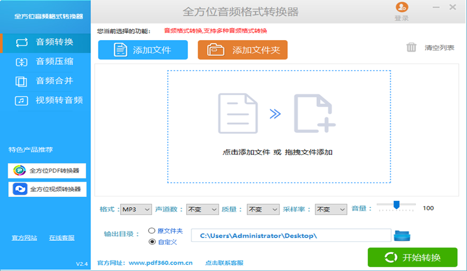This screenshot has height=271, width=467.
Task: Select the 自定义 output radio button
Action: 152,242
